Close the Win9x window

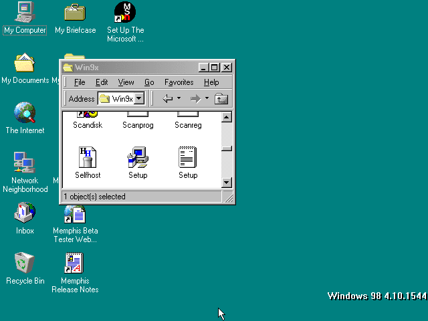[227, 68]
